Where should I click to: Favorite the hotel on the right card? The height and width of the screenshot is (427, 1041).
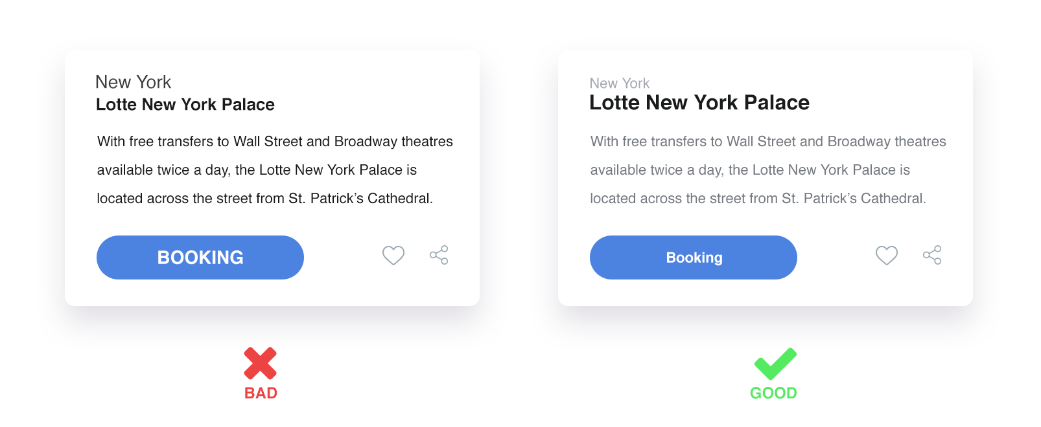click(887, 256)
